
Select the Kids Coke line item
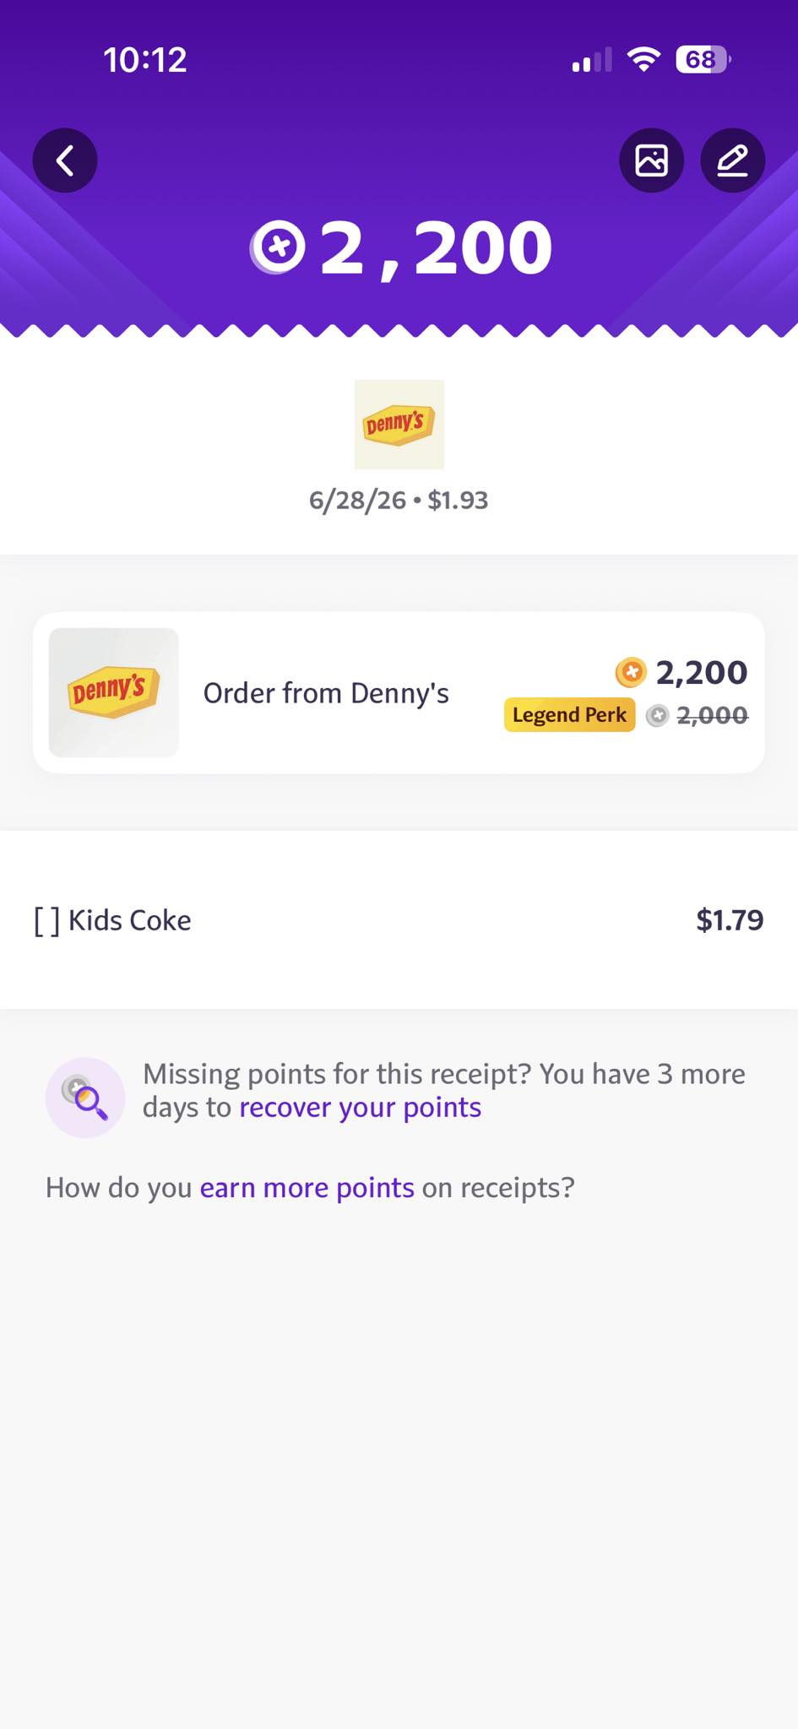point(399,920)
